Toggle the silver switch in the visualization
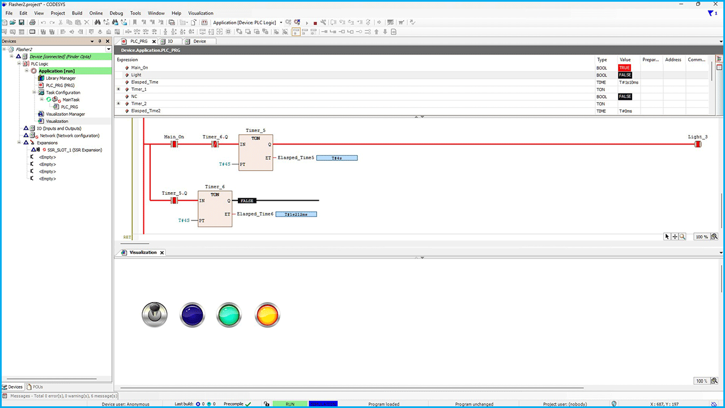 [x=153, y=314]
